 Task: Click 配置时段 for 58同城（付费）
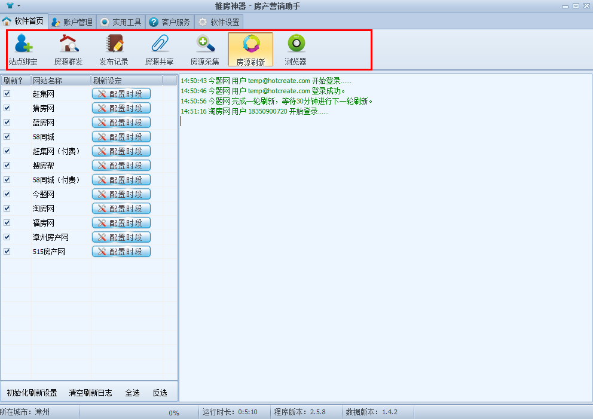click(x=121, y=180)
